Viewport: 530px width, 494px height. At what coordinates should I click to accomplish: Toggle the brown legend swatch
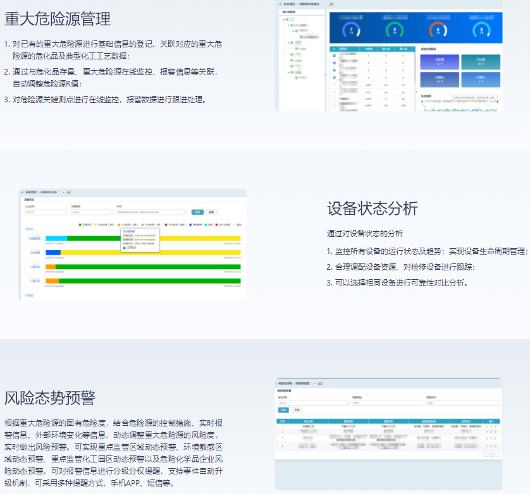tap(166, 224)
